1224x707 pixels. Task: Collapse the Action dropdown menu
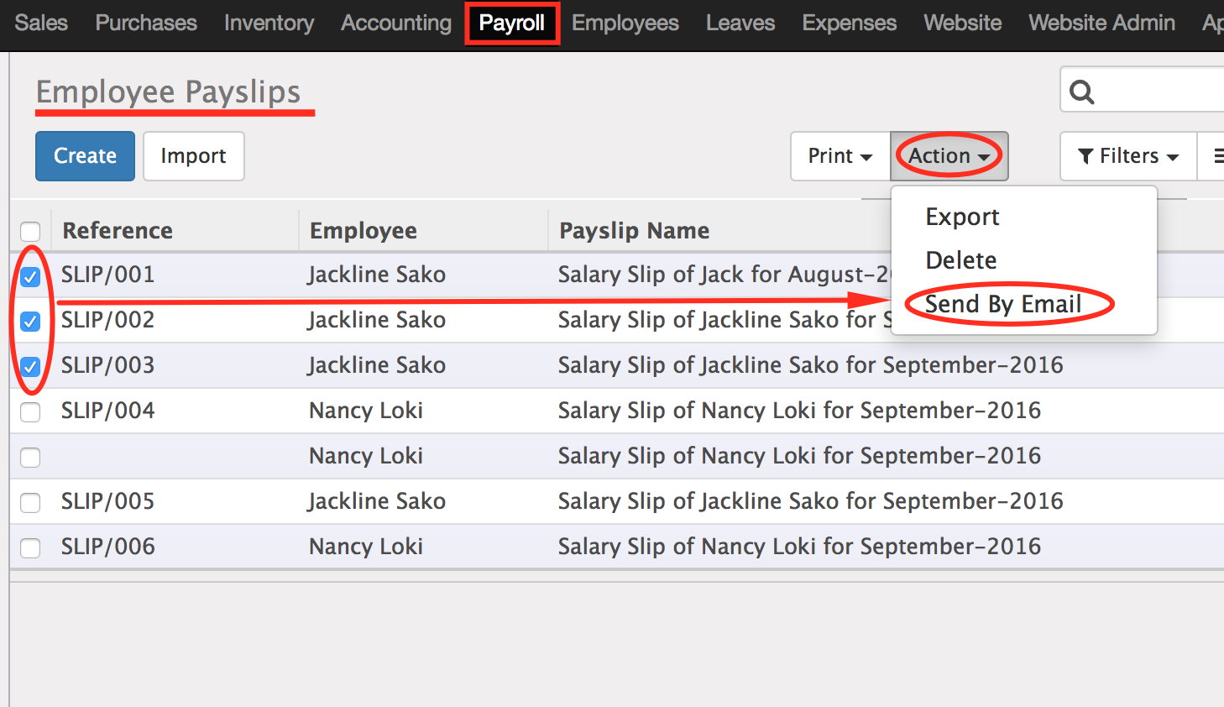(949, 156)
